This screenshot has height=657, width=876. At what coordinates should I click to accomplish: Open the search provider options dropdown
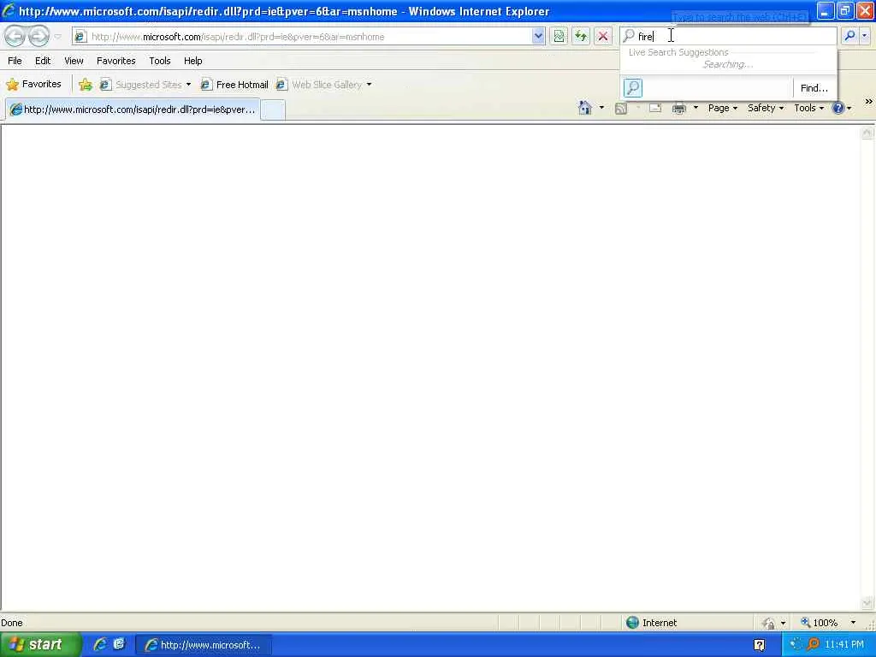click(x=865, y=36)
